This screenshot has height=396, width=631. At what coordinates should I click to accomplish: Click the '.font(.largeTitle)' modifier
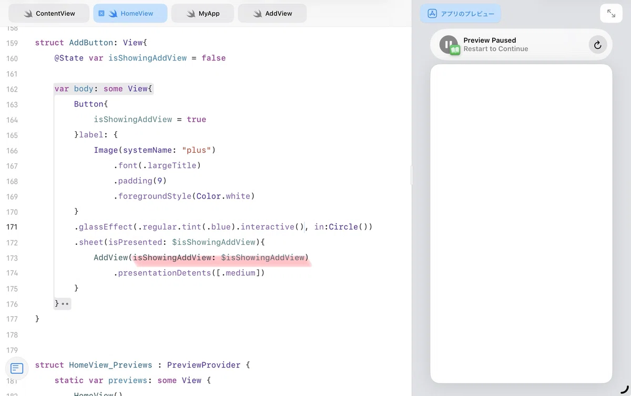click(x=158, y=165)
